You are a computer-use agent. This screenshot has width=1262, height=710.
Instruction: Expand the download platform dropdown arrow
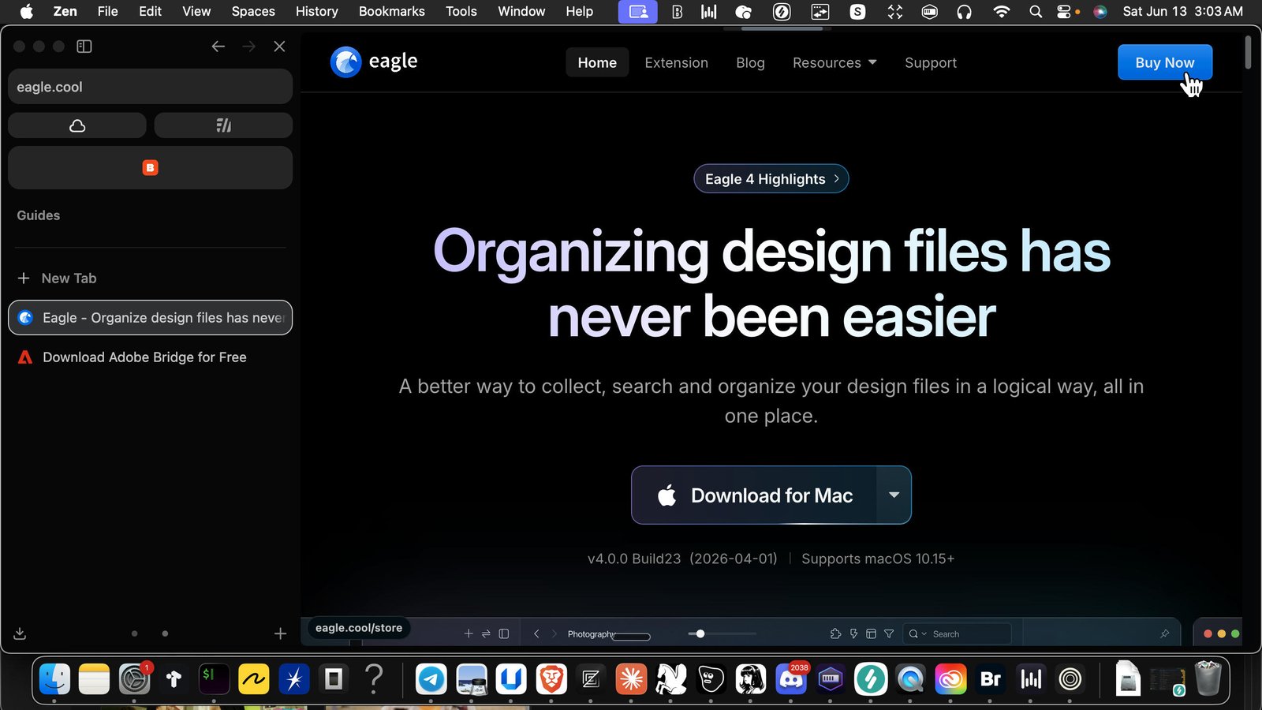pos(894,495)
